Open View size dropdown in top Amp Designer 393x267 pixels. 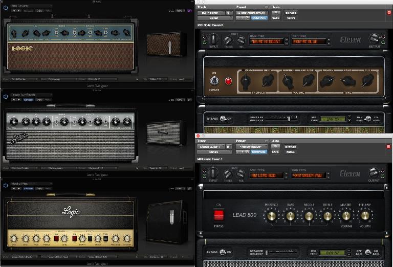(180, 11)
